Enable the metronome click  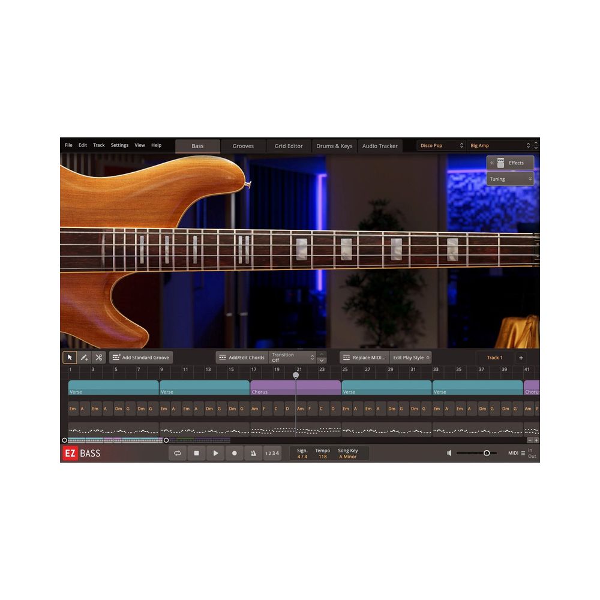[253, 453]
